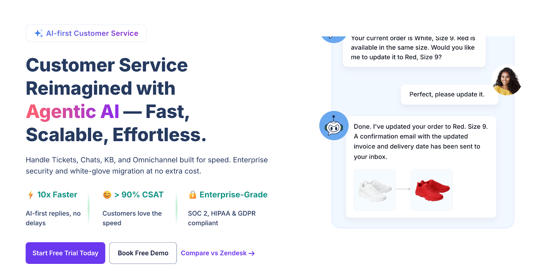Click the bot's order confirmation message

pyautogui.click(x=420, y=141)
